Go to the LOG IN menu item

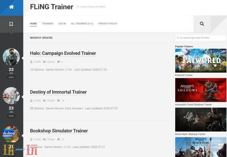[x=62, y=23]
